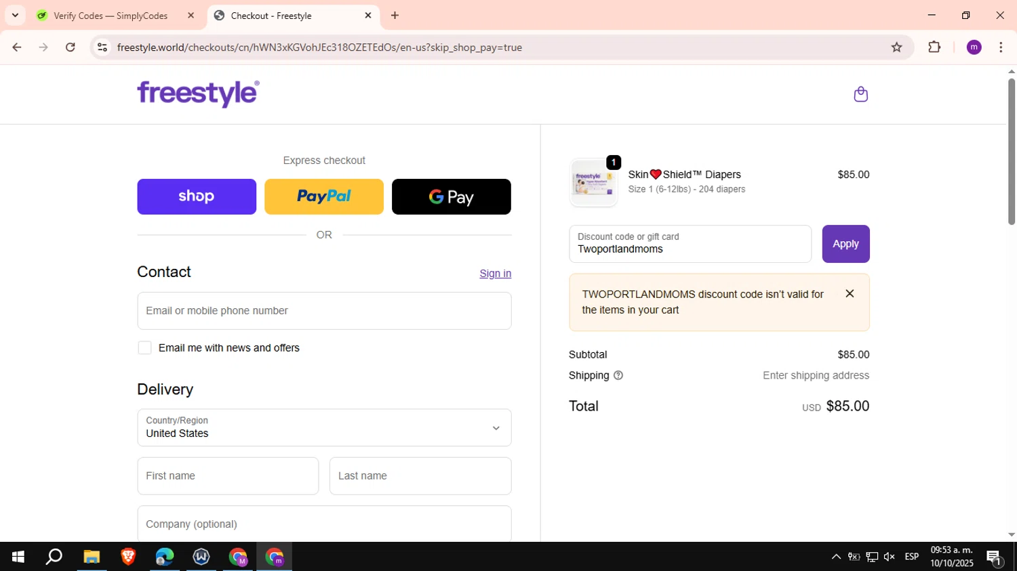Viewport: 1017px width, 571px height.
Task: Go back to the previous page
Action: pos(17,47)
